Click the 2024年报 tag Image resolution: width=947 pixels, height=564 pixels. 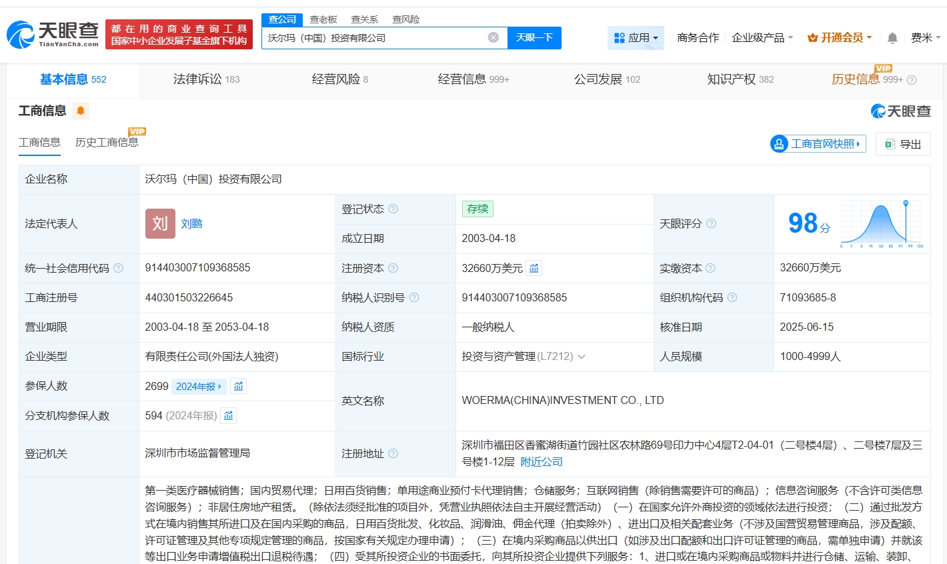(199, 387)
